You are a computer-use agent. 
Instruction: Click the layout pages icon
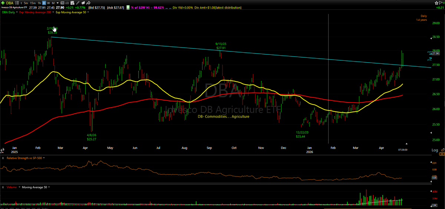pyautogui.click(x=83, y=3)
